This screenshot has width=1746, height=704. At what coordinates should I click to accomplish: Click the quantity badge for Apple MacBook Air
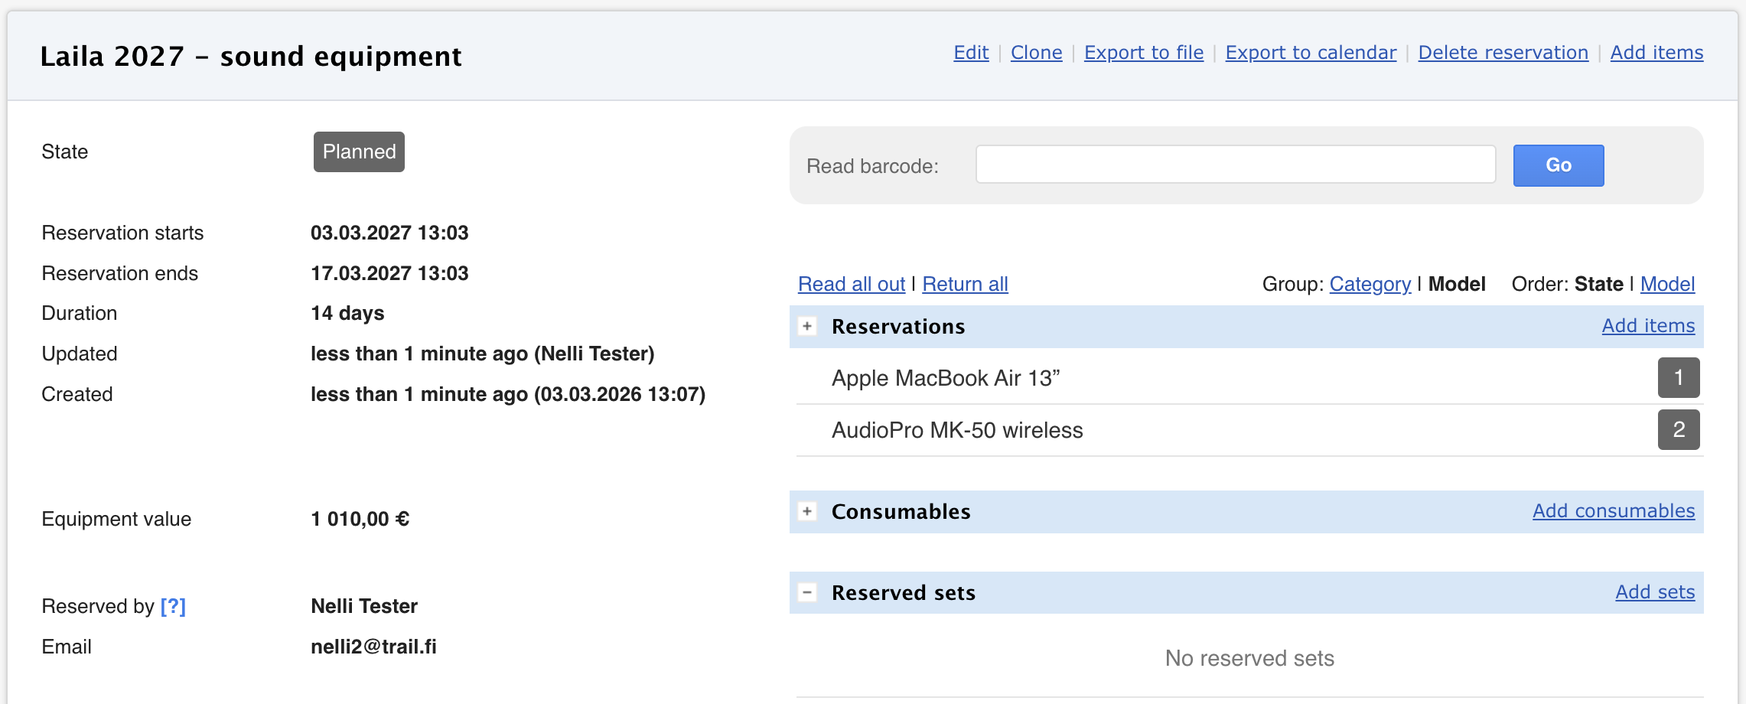[1678, 378]
